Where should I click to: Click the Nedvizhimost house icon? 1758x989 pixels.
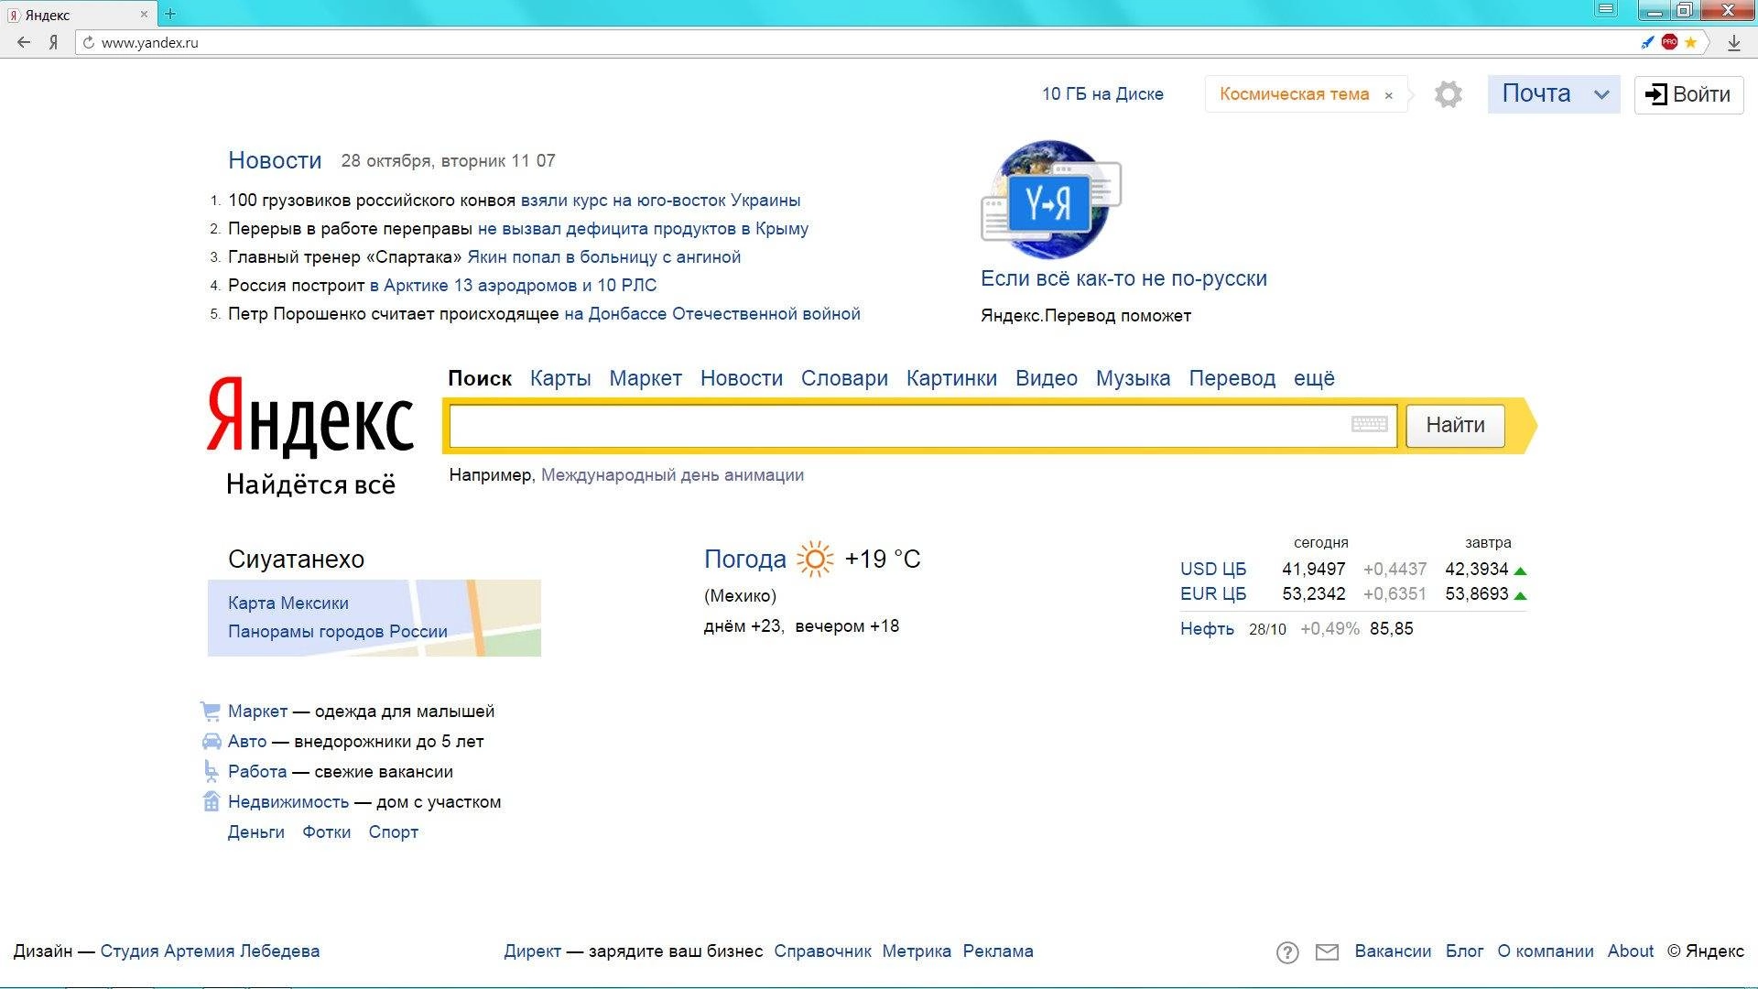coord(211,801)
